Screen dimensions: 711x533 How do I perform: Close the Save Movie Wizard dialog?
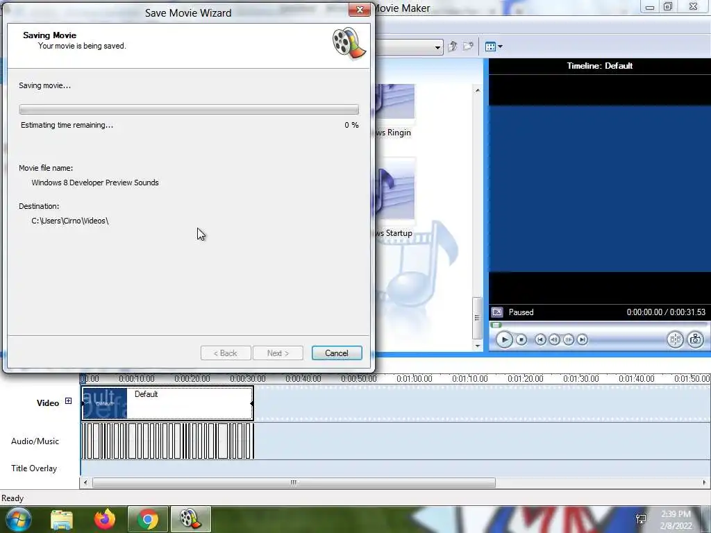360,10
